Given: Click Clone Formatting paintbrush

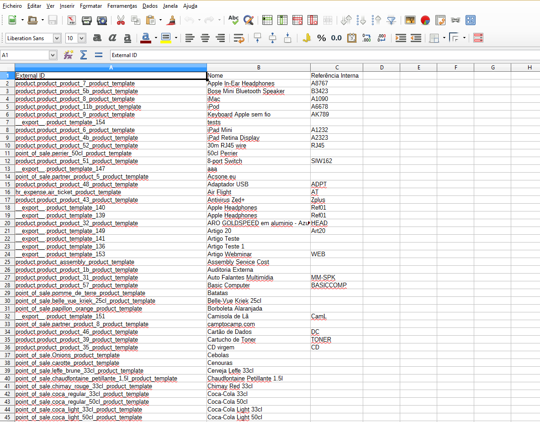Looking at the screenshot, I should (x=172, y=20).
